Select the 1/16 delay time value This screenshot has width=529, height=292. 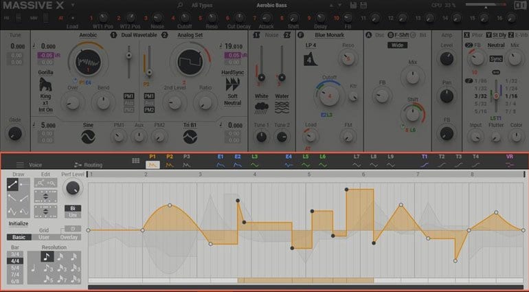(511, 96)
